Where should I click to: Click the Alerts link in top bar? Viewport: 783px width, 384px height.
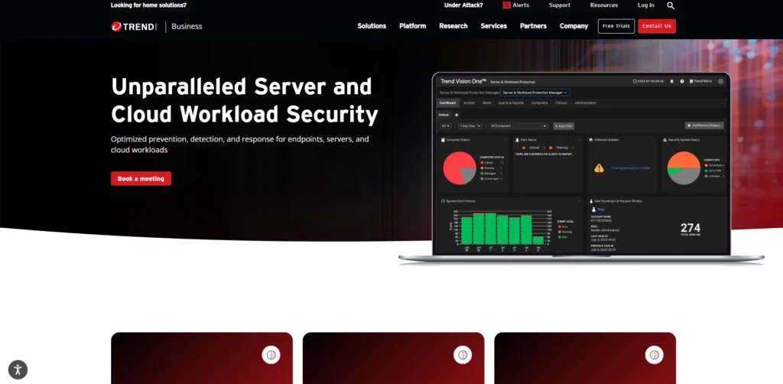pyautogui.click(x=521, y=5)
